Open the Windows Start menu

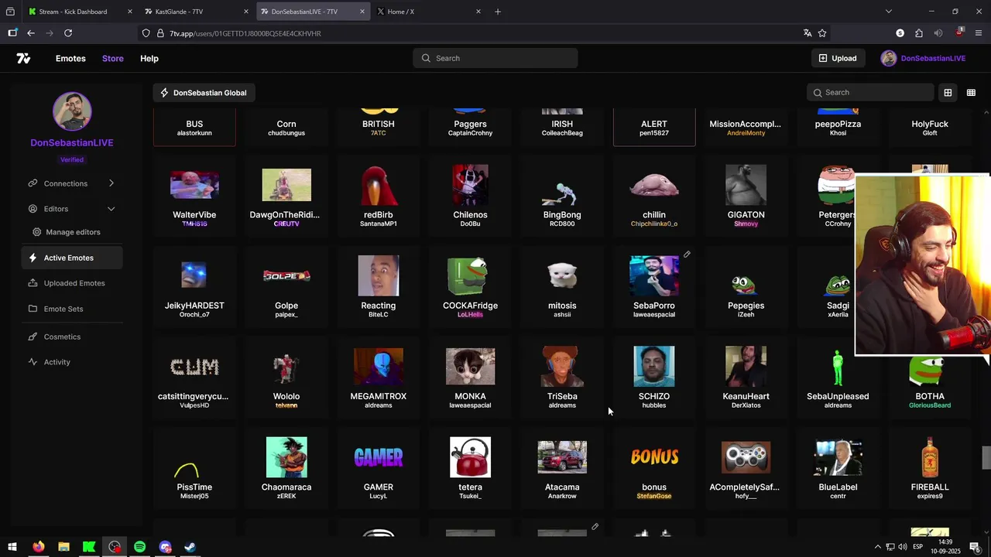(x=12, y=547)
